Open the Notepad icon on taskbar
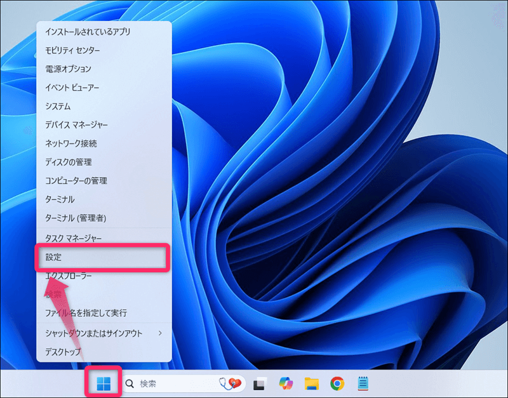Viewport: 508px width, 398px height. click(363, 383)
